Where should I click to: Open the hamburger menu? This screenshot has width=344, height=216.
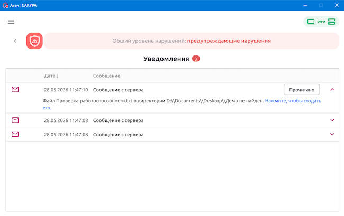[x=11, y=22]
